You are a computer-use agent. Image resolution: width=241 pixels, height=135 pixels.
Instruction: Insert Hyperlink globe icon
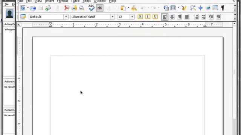click(166, 8)
